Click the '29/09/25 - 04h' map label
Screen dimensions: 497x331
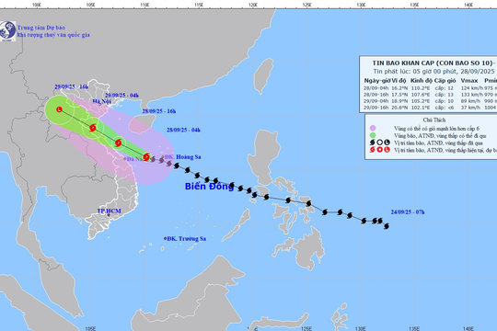point(121,96)
